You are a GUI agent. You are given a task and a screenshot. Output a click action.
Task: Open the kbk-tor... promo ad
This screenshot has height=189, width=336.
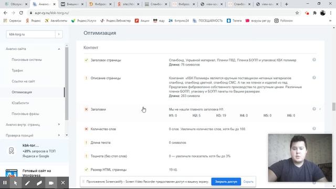click(x=34, y=151)
